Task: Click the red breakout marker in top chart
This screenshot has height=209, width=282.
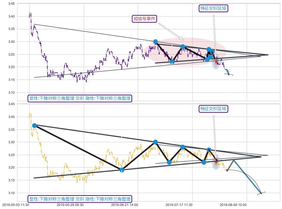Action: point(216,62)
